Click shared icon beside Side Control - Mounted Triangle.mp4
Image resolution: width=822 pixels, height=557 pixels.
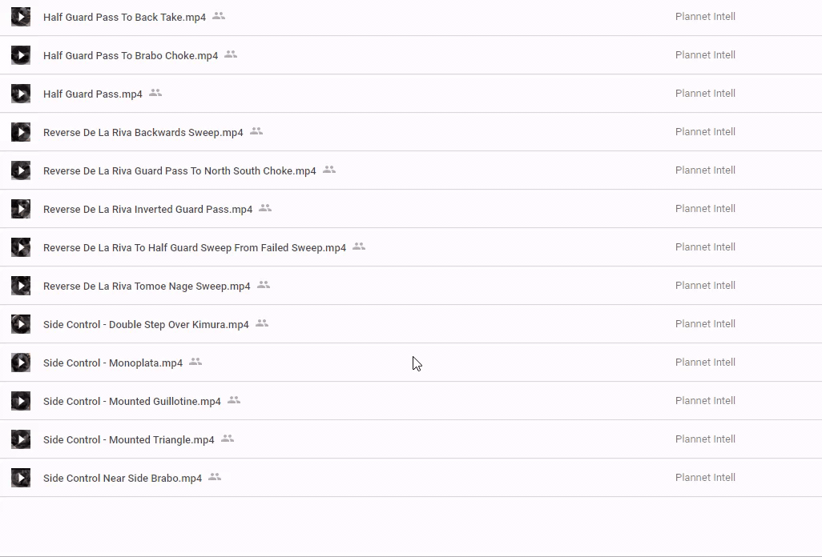pos(228,439)
